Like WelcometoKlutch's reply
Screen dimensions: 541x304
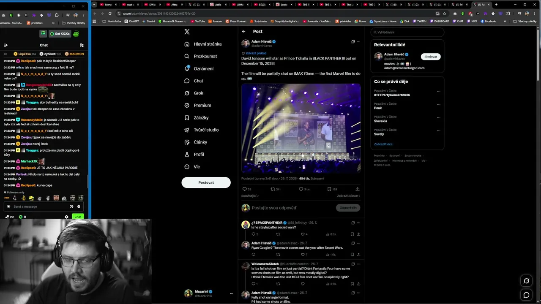point(303,284)
